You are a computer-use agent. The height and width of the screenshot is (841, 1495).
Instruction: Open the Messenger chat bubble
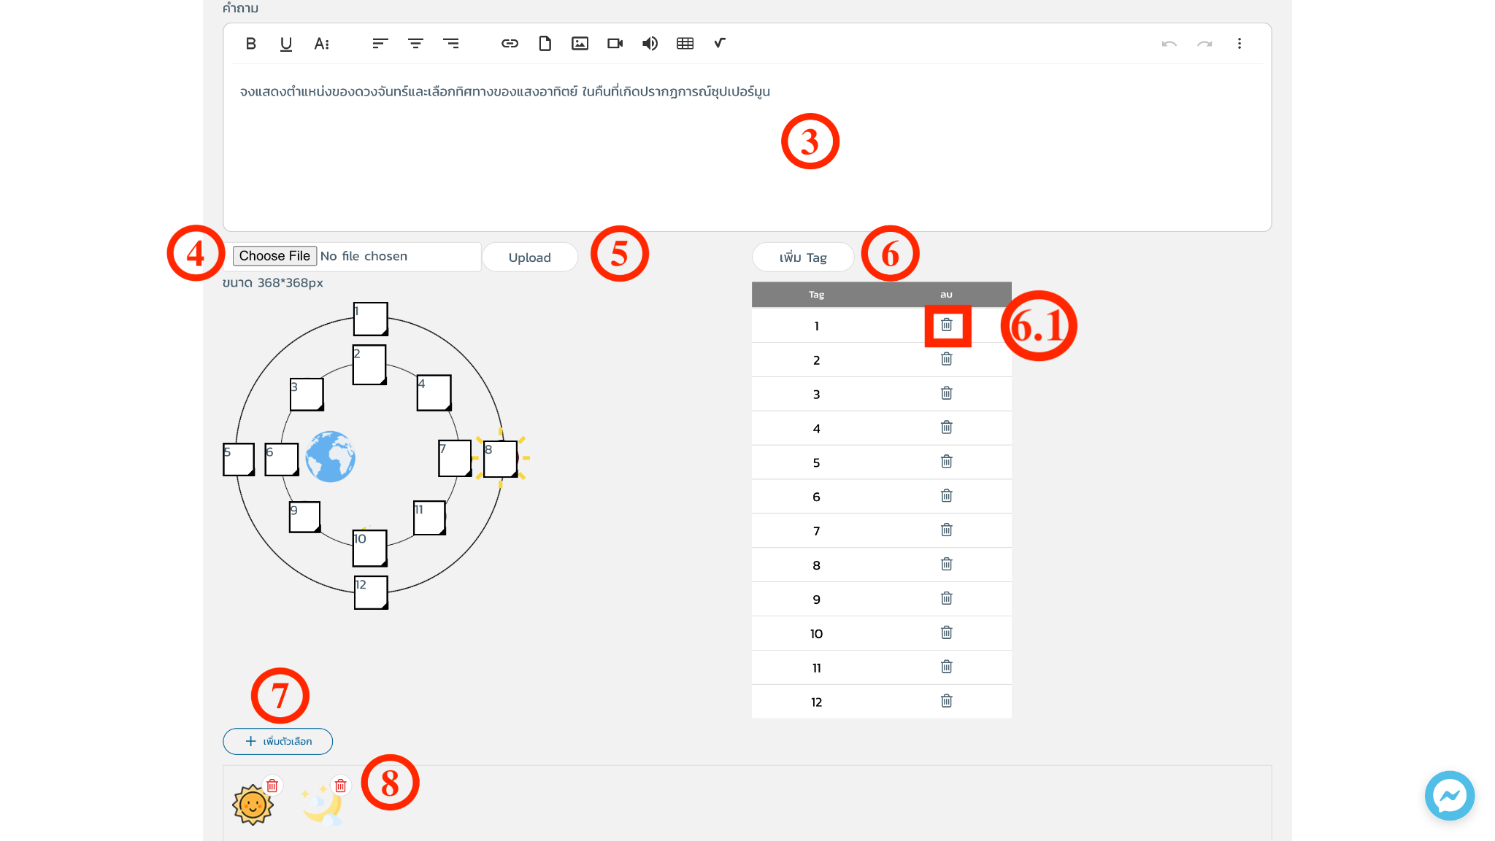tap(1449, 795)
